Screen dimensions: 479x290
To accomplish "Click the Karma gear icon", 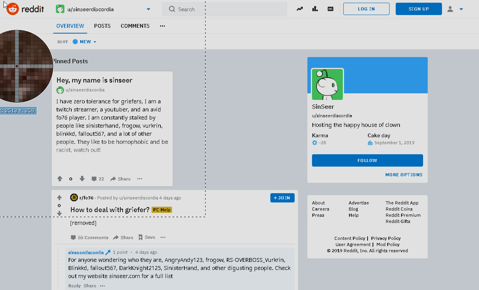I will click(315, 143).
